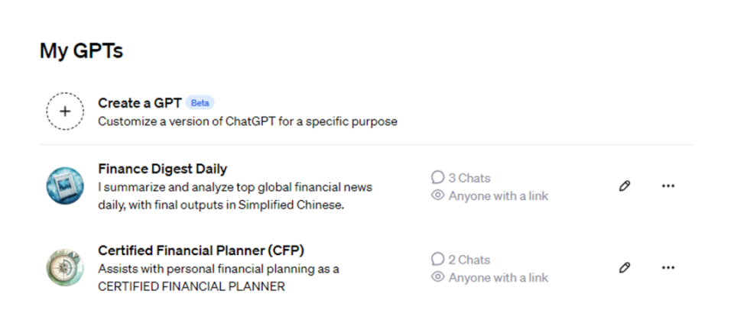Click the My GPTs heading
The width and height of the screenshot is (734, 310).
click(x=81, y=51)
